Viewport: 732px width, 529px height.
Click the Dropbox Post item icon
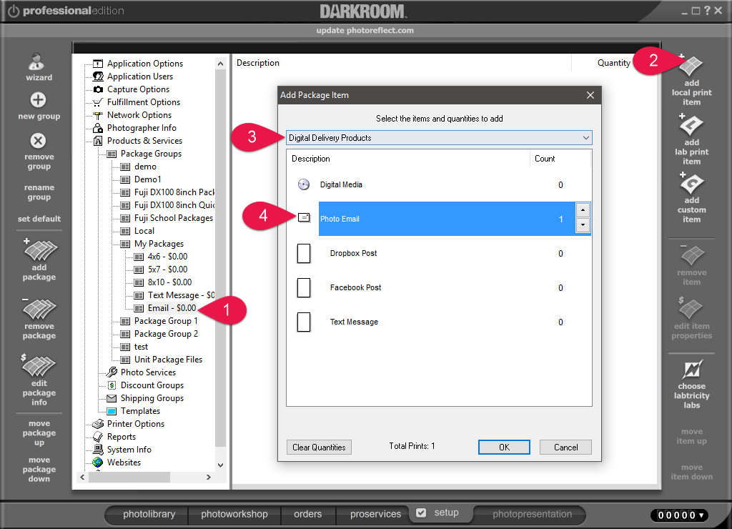coord(304,254)
